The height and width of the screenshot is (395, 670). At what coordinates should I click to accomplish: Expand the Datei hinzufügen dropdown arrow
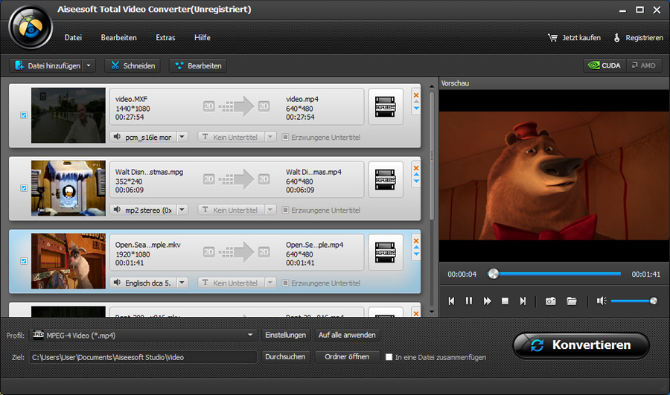point(89,65)
